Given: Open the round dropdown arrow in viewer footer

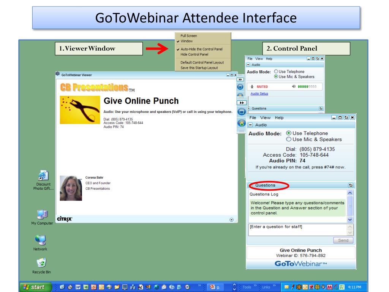Looking at the screenshot, I should pyautogui.click(x=231, y=220).
